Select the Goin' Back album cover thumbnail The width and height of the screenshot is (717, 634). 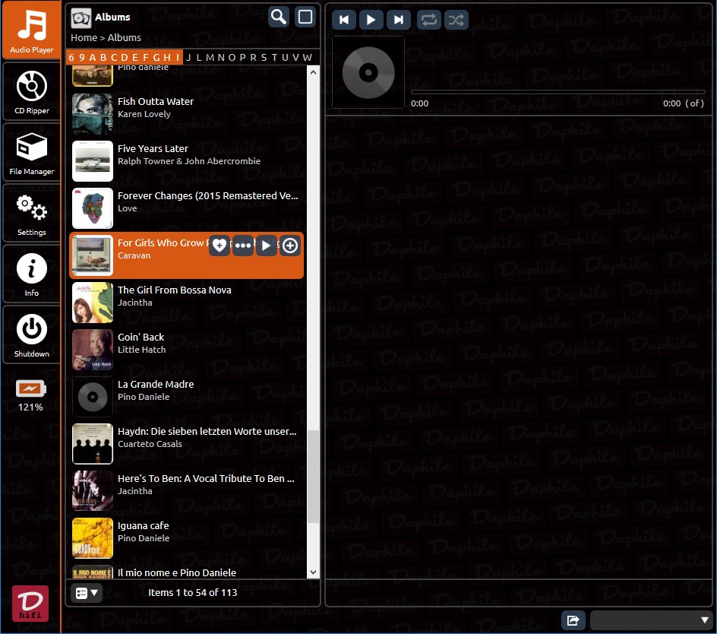pos(93,350)
